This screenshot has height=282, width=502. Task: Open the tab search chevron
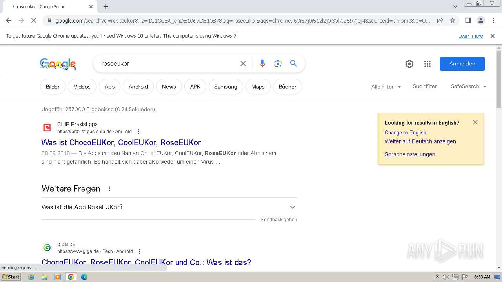tap(455, 7)
